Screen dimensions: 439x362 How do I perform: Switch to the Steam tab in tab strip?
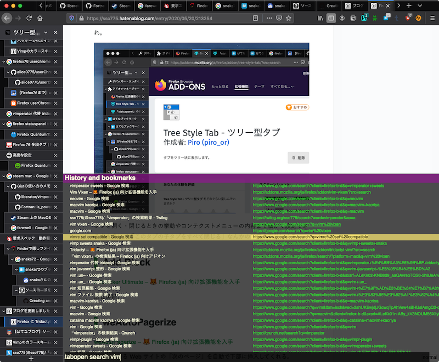121,5
